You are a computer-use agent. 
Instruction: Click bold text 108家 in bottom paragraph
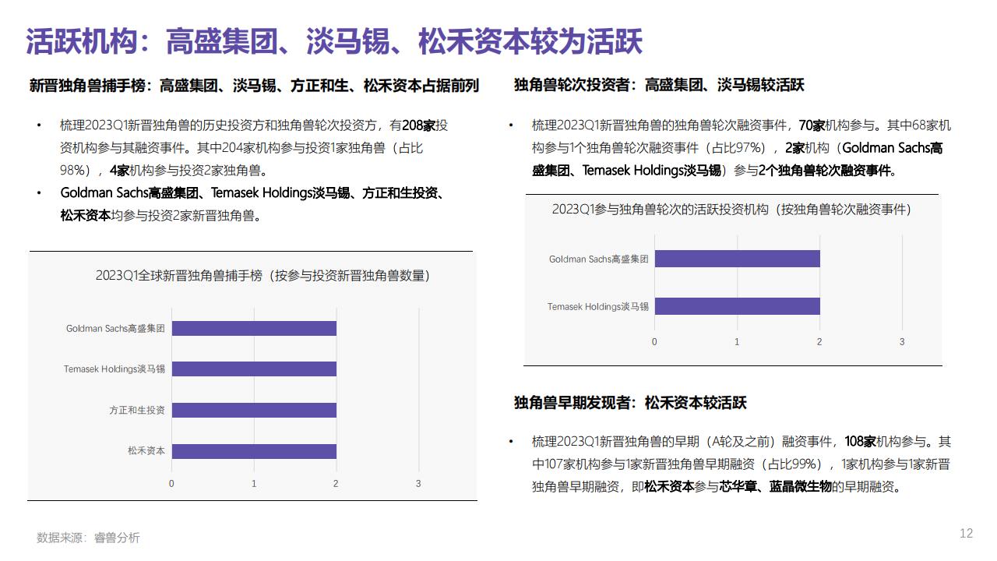click(x=861, y=442)
